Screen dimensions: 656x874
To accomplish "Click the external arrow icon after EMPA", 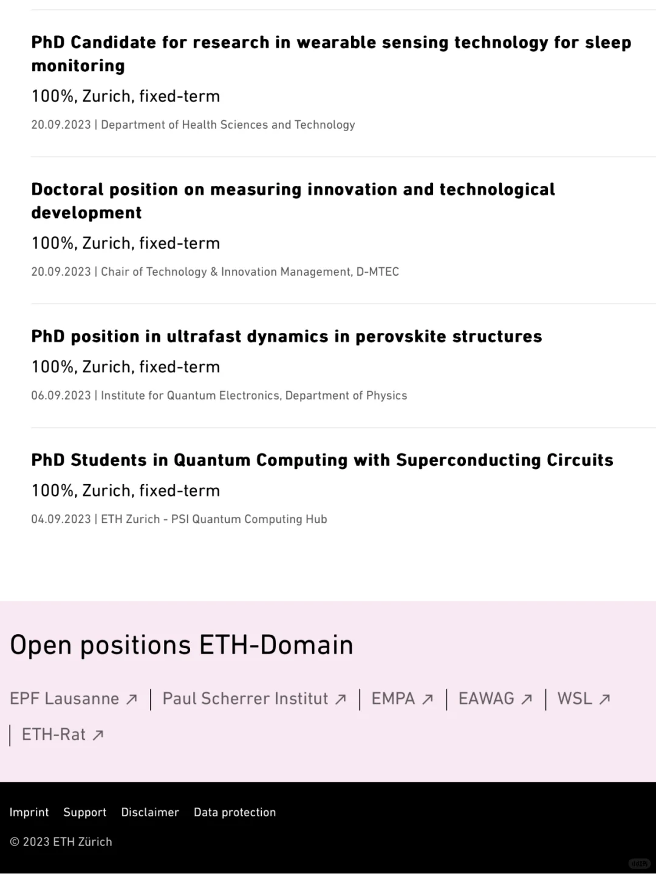I will click(428, 700).
